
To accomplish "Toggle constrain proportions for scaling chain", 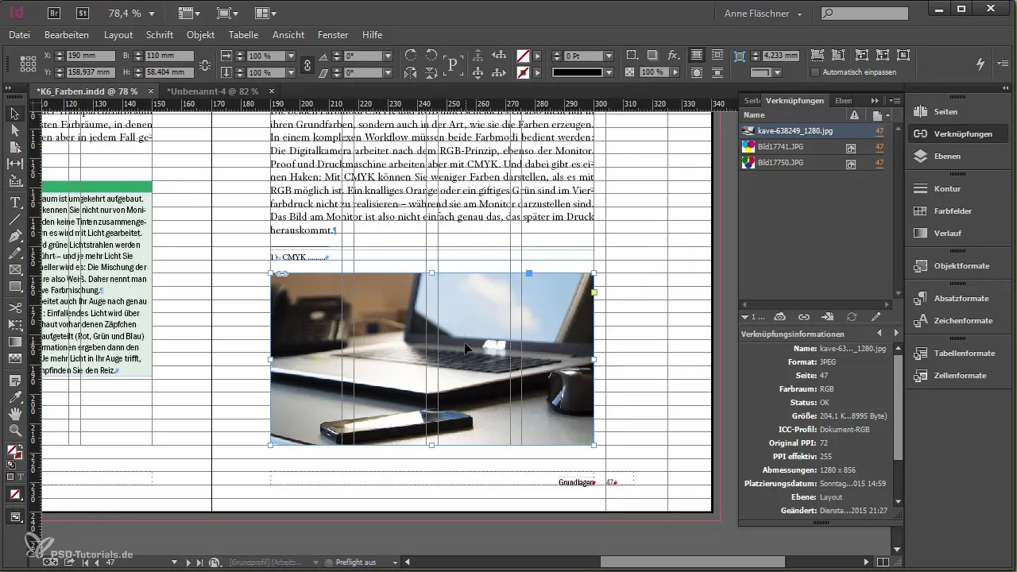I will [x=308, y=64].
